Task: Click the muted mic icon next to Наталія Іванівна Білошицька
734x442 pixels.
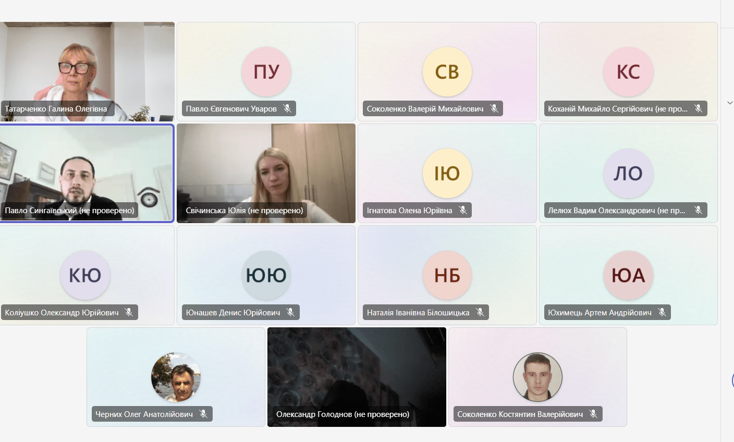Action: (480, 312)
